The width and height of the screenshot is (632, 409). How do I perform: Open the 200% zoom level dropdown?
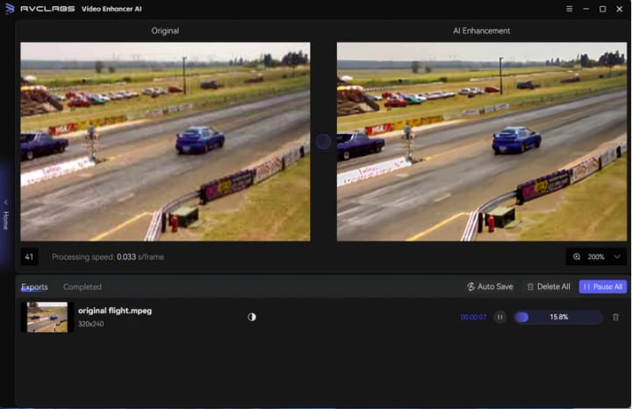(596, 257)
